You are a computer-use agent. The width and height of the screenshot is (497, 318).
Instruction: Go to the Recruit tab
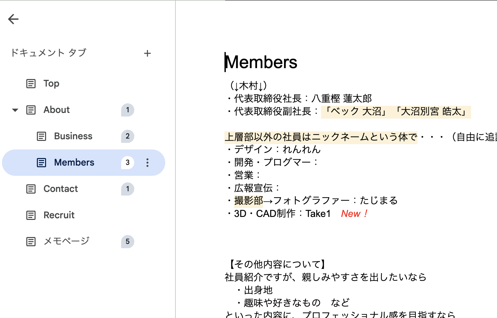click(x=59, y=215)
